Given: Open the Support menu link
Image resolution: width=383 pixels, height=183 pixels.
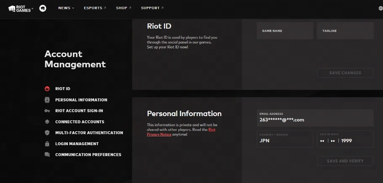Looking at the screenshot, I should (x=152, y=8).
